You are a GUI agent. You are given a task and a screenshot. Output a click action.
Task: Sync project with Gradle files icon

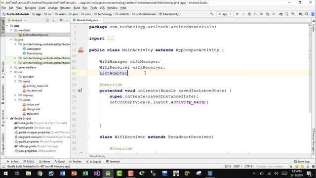tap(281, 14)
